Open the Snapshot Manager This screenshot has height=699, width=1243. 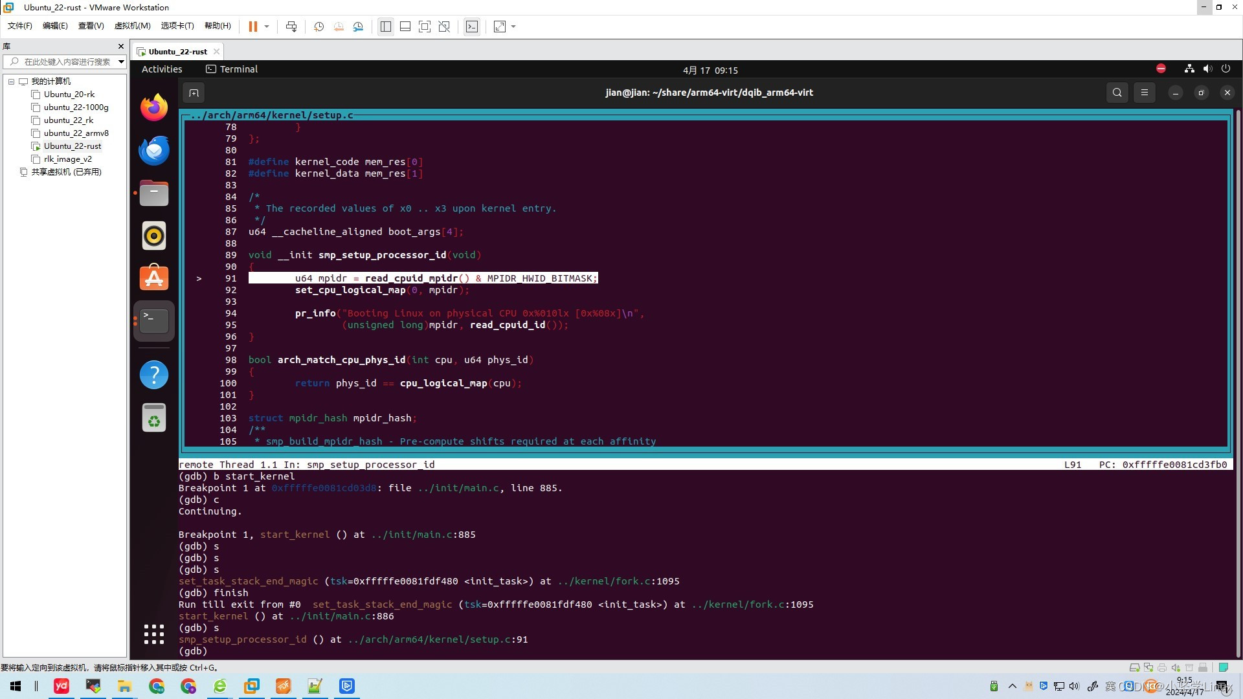point(358,27)
